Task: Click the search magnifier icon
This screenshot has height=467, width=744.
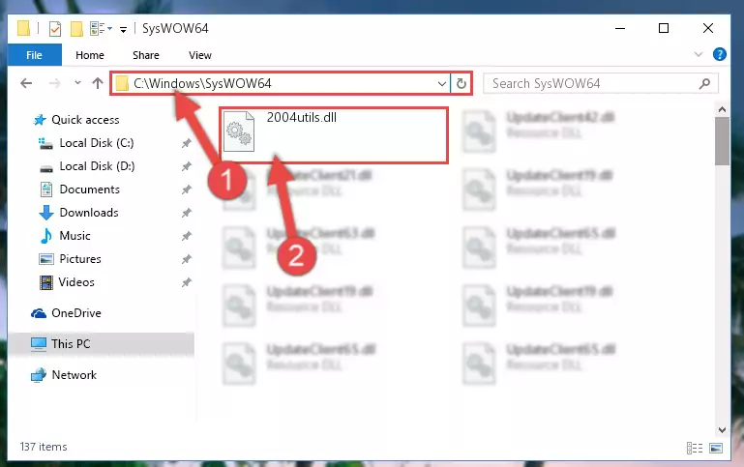Action: click(705, 84)
